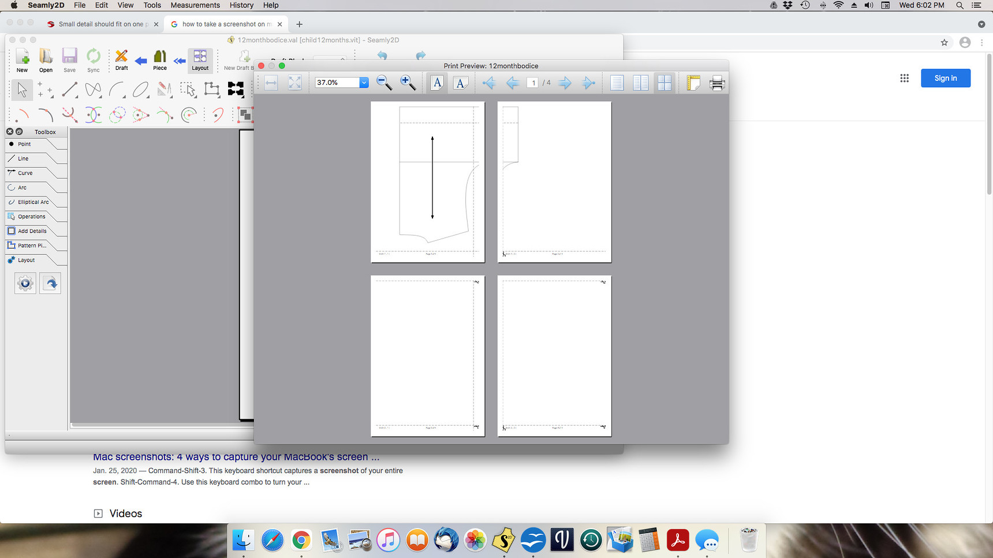Open the Draft mode icon
Image resolution: width=993 pixels, height=558 pixels.
click(121, 59)
